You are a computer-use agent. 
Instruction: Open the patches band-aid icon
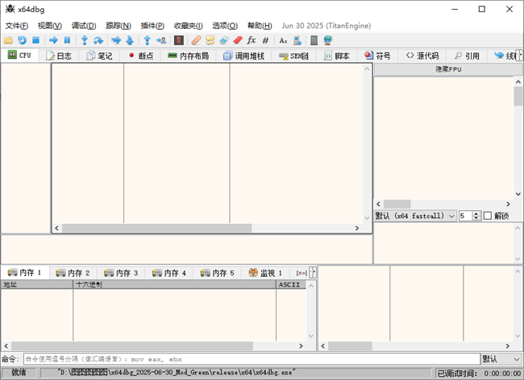pos(196,40)
